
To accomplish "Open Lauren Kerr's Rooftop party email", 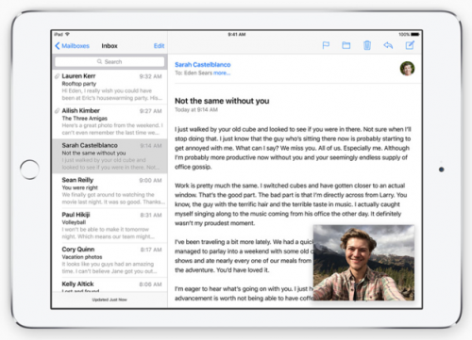I will [110, 87].
